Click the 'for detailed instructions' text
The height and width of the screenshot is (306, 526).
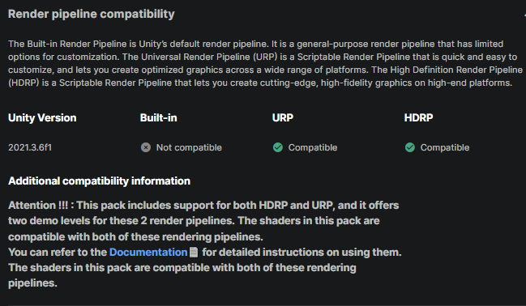coord(263,252)
